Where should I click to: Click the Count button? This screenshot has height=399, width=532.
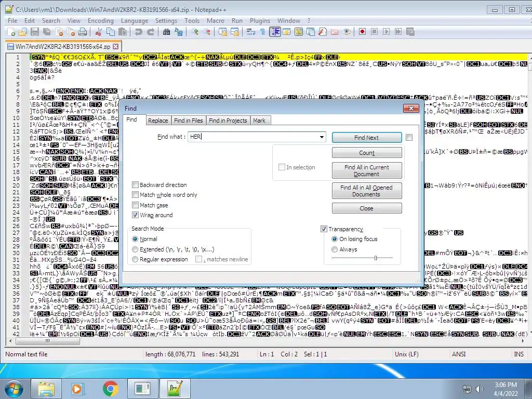367,153
